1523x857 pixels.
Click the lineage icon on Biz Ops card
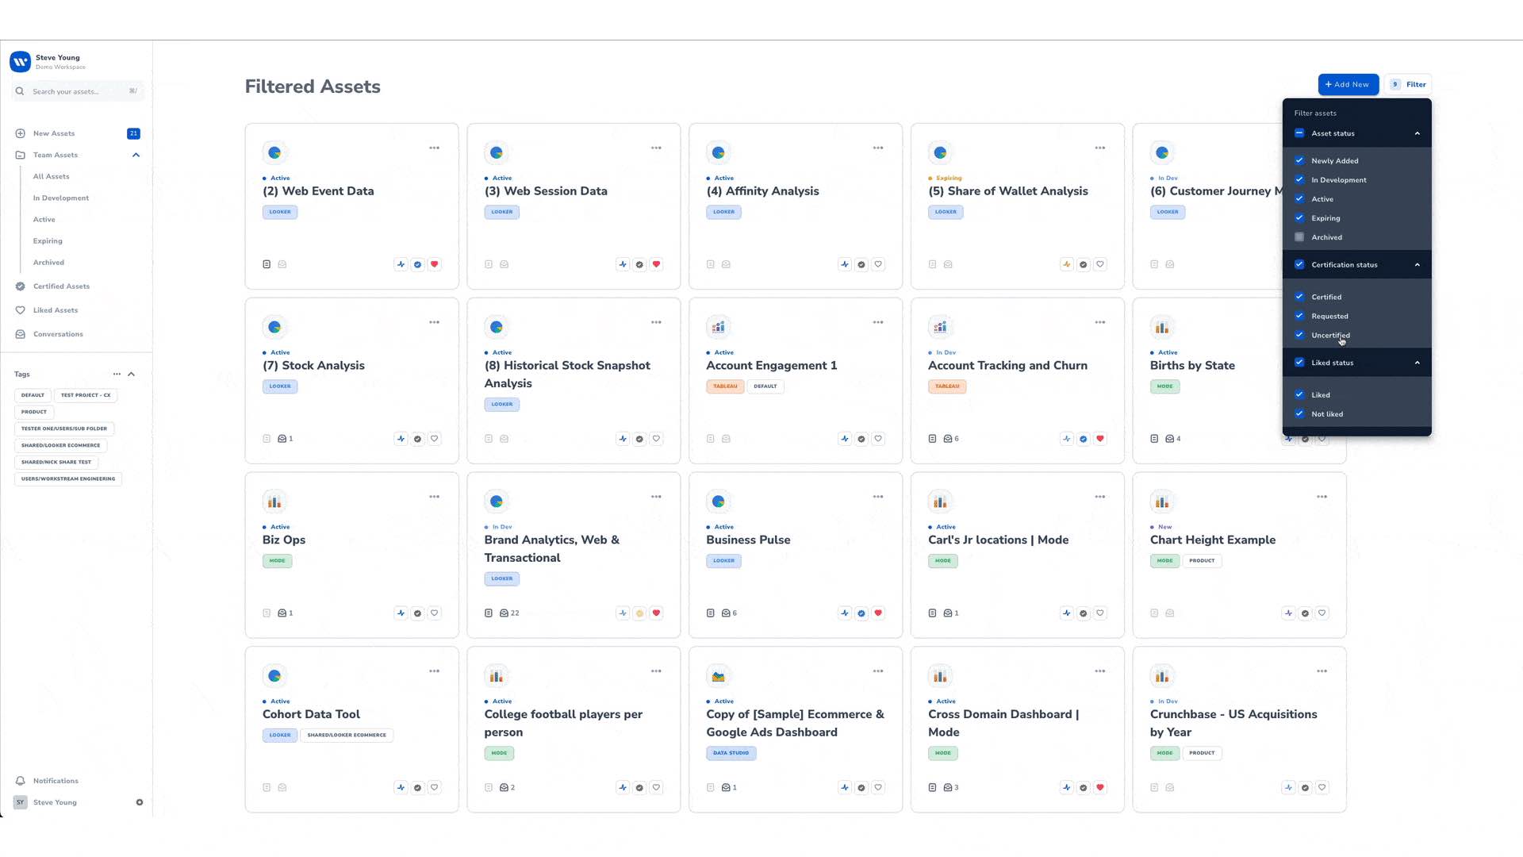click(401, 613)
